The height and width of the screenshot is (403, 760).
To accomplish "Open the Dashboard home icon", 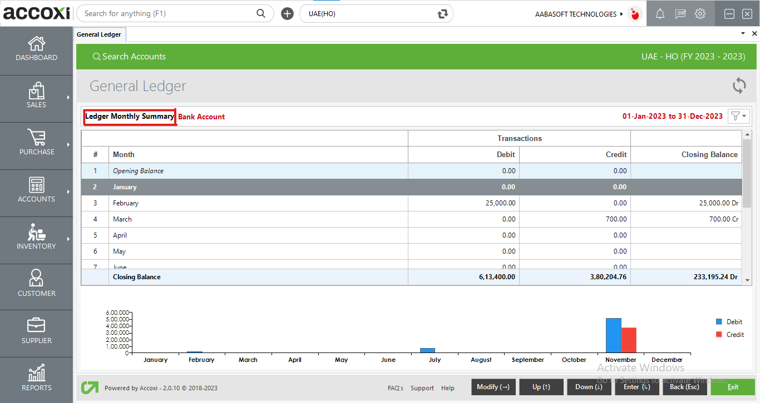I will (36, 43).
